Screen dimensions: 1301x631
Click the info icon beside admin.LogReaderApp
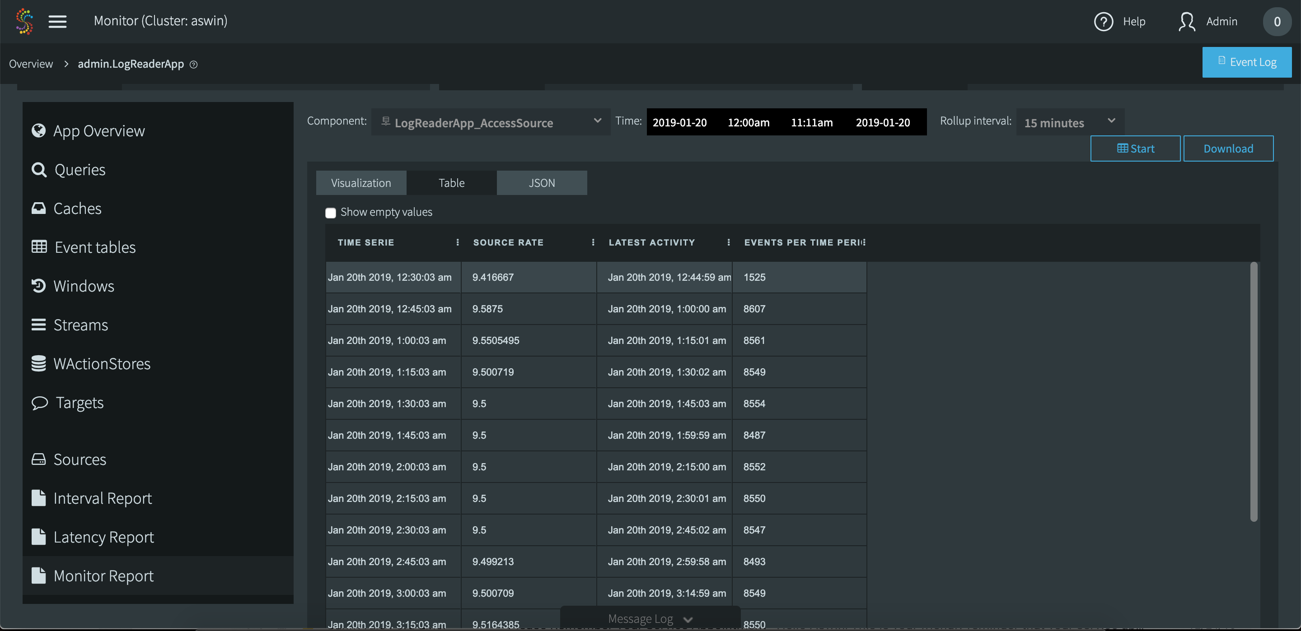coord(193,64)
